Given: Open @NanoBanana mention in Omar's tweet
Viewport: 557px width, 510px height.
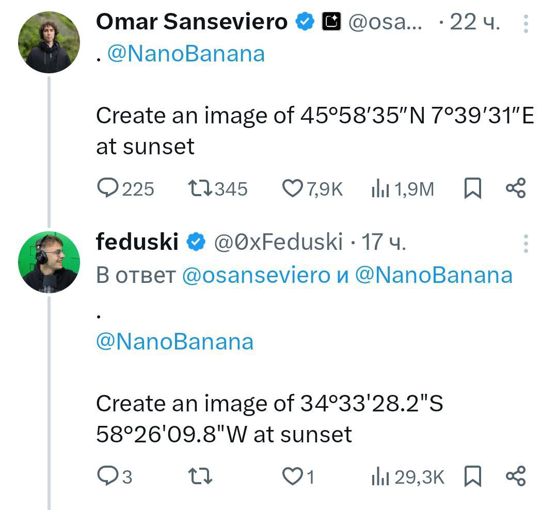Looking at the screenshot, I should pos(185,54).
